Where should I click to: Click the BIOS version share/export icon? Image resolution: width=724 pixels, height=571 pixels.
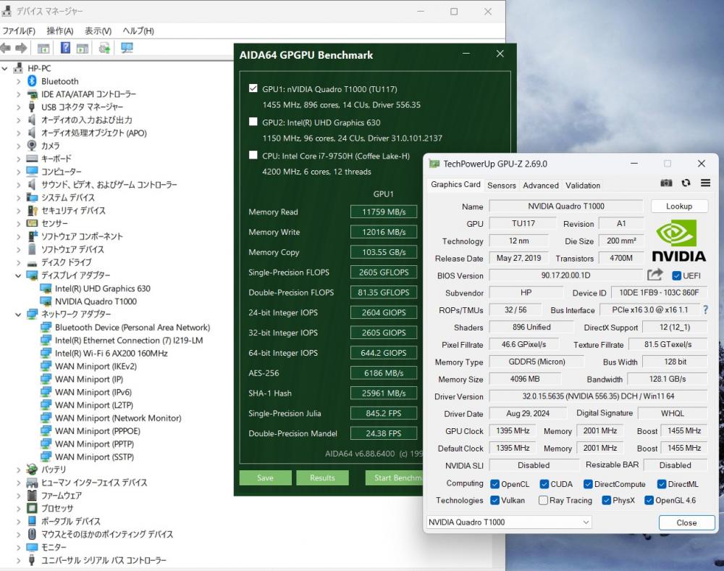click(655, 275)
